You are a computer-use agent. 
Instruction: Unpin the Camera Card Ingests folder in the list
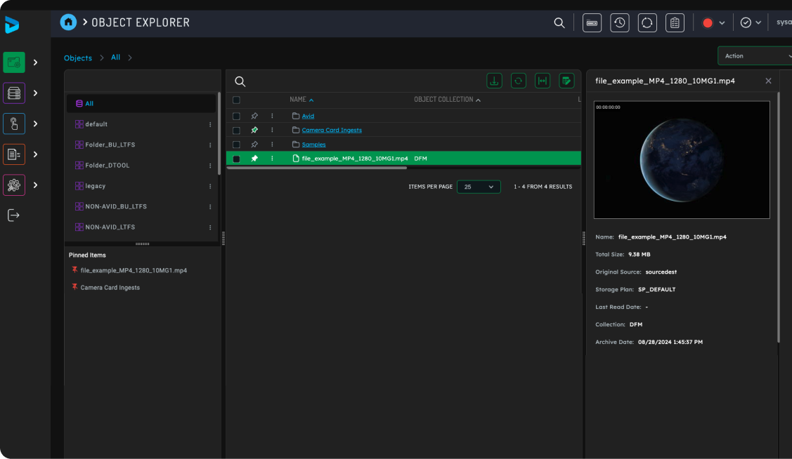254,130
